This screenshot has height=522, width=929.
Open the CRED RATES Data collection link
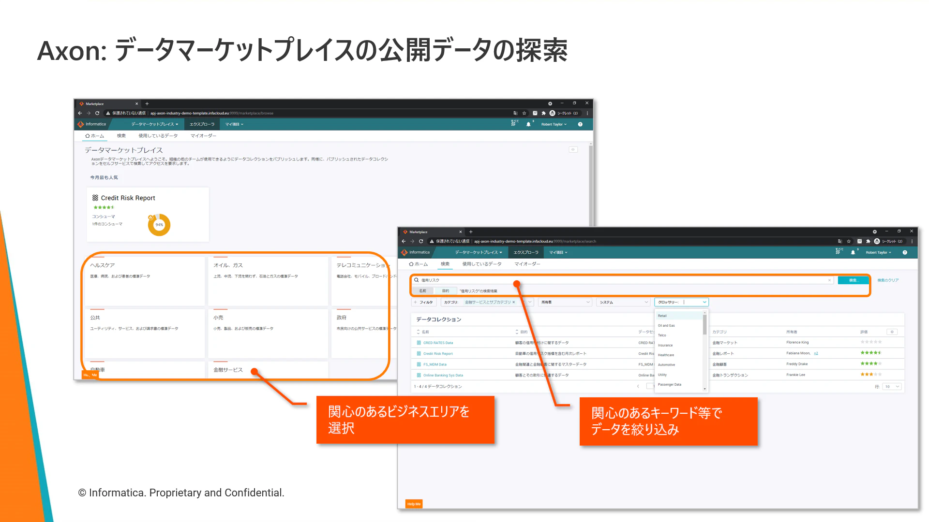[x=438, y=343]
